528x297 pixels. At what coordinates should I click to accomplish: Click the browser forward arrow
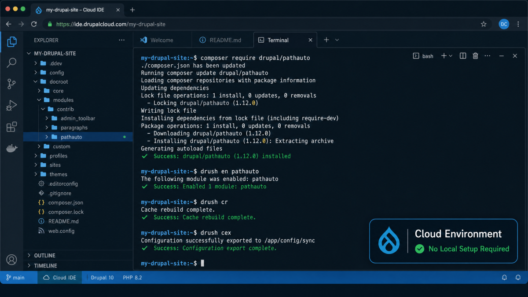[21, 24]
